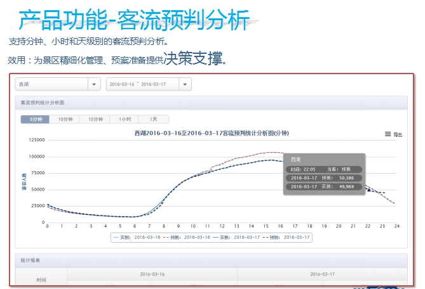The height and width of the screenshot is (289, 425).
Task: Click the 导出 export label
Action: pos(398,135)
